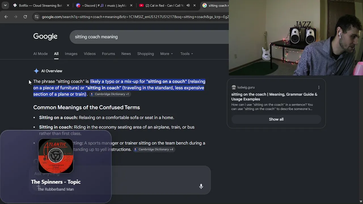The height and width of the screenshot is (204, 363).
Task: Expand the More search filters dropdown
Action: (166, 54)
